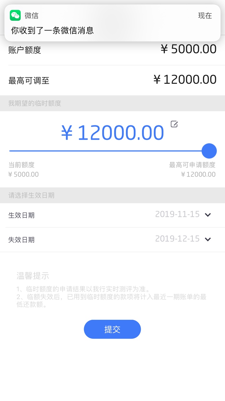Tap the 账户额度 ¥5000.00 row
Screen dimensions: 225x401
[x=112, y=49]
